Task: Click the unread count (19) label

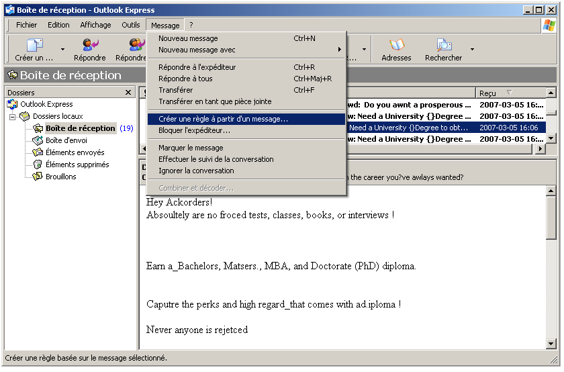Action: coord(126,128)
